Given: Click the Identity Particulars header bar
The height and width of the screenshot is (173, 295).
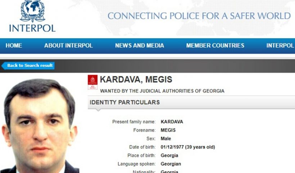Looking at the screenshot, I should 191,102.
